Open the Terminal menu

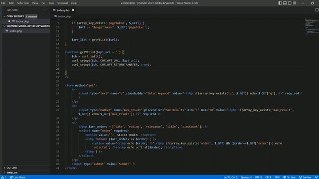(62, 3)
